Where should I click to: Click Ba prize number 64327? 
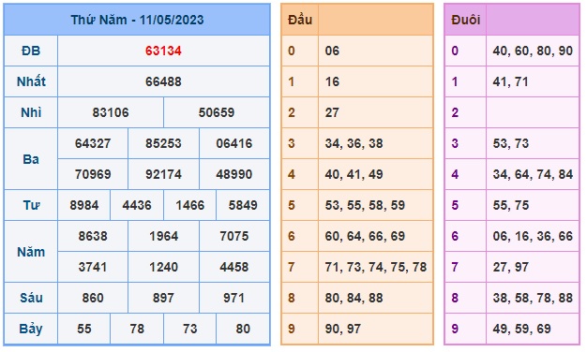pyautogui.click(x=93, y=143)
